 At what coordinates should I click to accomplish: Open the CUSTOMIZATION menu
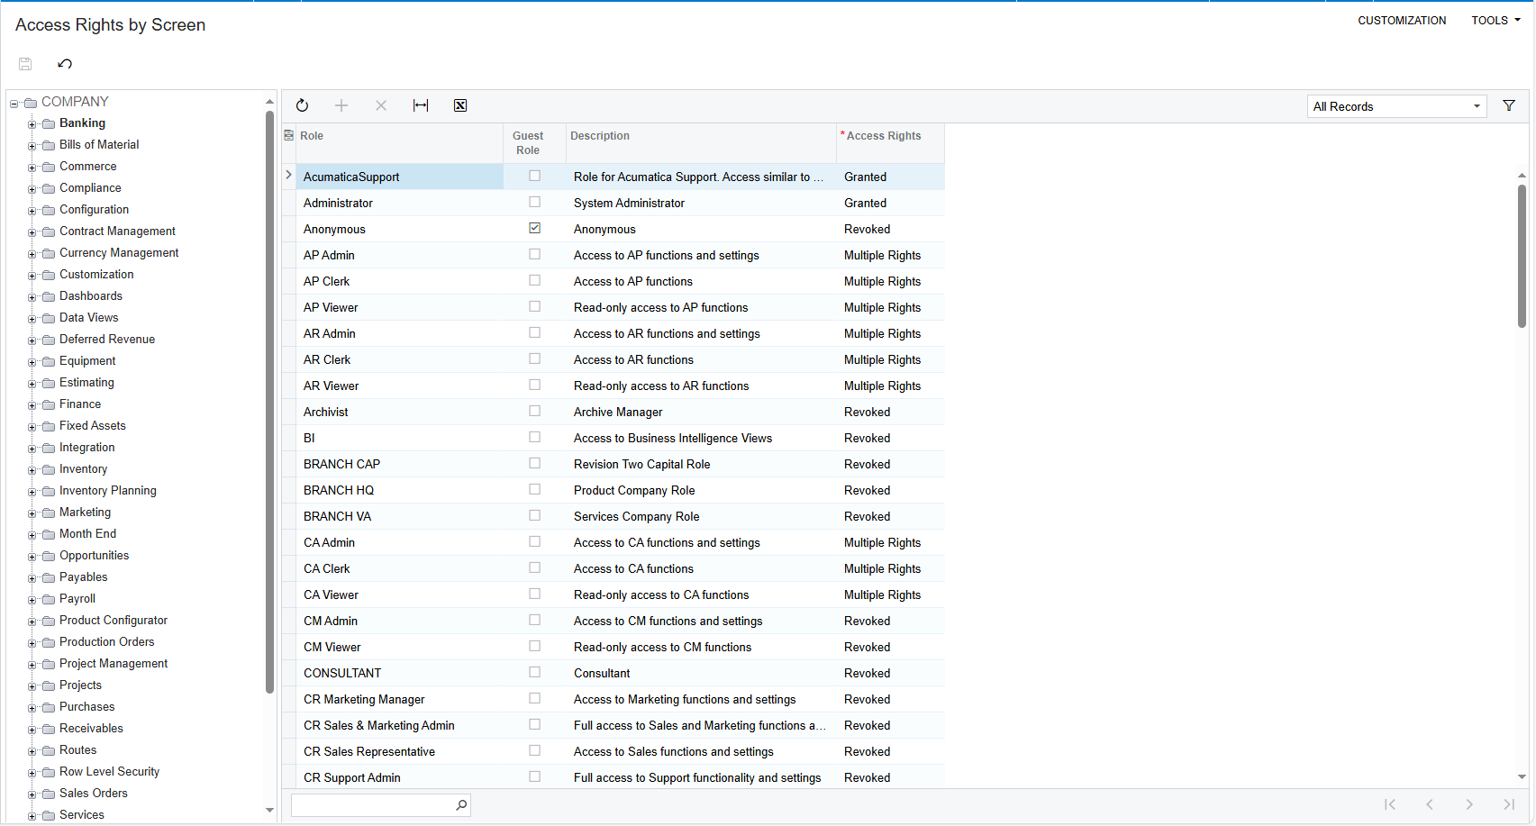point(1402,20)
